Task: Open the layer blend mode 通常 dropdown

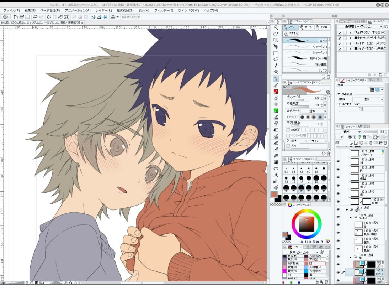Action: 348,132
